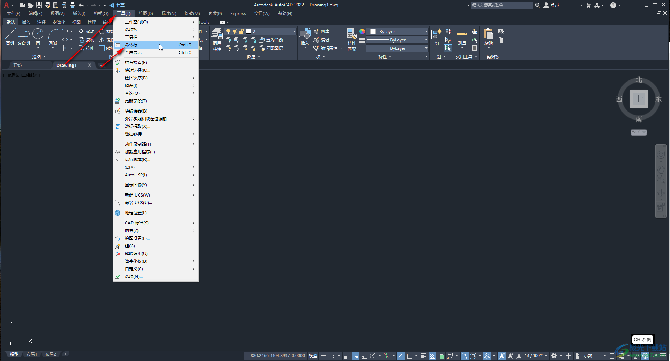Toggle polar tracking in the status bar
This screenshot has width=670, height=361.
click(372, 356)
